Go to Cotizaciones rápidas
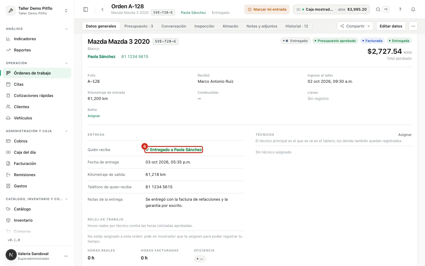The image size is (425, 266). click(x=37, y=95)
